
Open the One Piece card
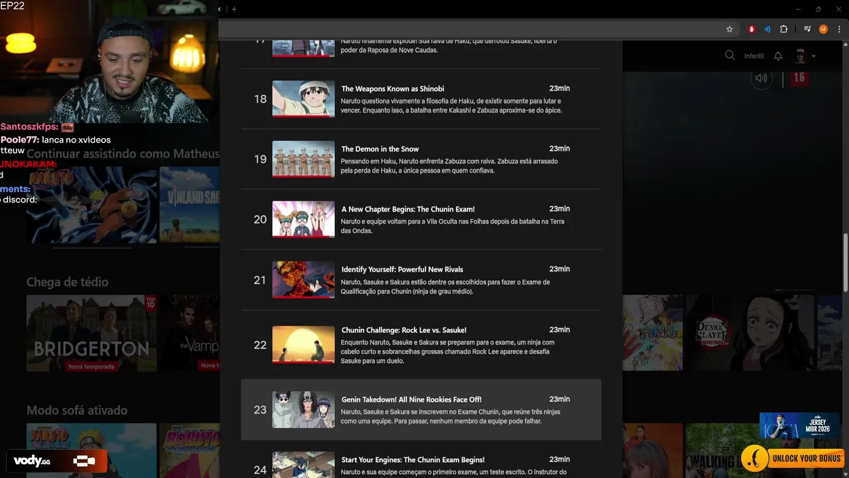652,333
